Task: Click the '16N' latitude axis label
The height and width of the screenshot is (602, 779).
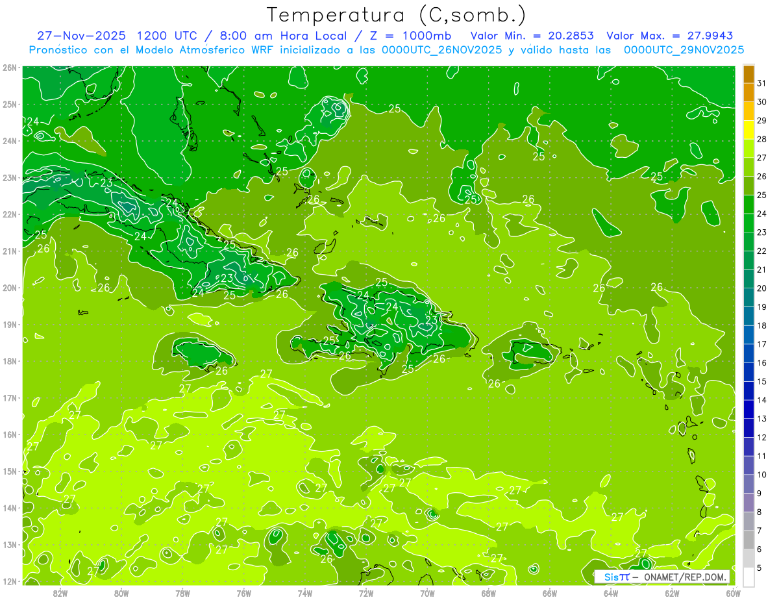Action: [10, 434]
